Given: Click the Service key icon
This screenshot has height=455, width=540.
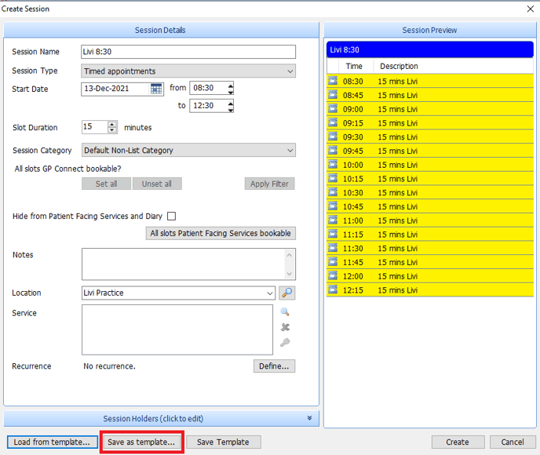Looking at the screenshot, I should coord(285,342).
